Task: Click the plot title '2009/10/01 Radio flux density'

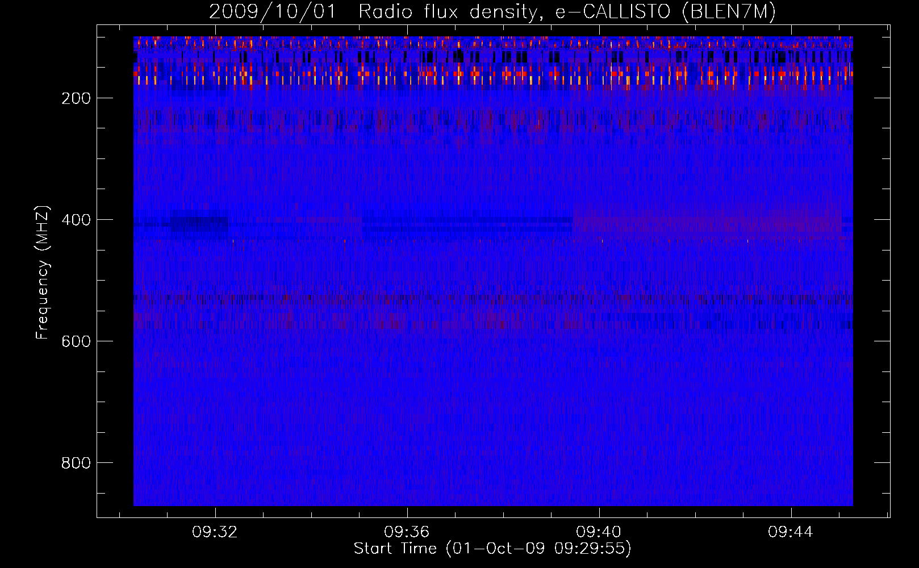Action: (492, 12)
